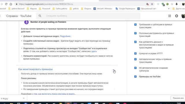Open the 'Польский' bookmark folder
Screen dimensions: 185x104
click(45, 9)
